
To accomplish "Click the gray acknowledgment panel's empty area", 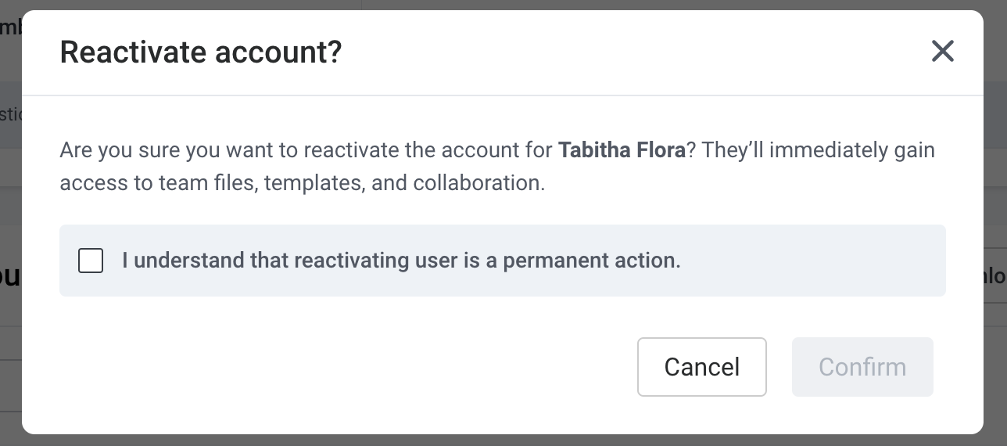I will pos(813,261).
